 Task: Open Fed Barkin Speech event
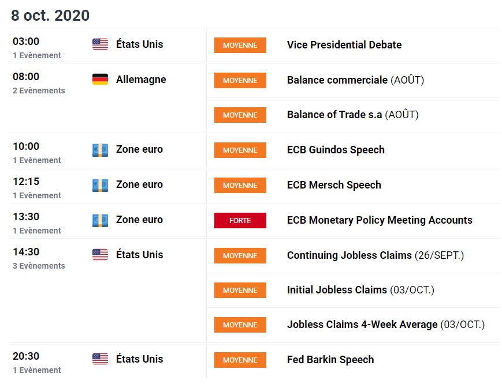click(x=330, y=359)
